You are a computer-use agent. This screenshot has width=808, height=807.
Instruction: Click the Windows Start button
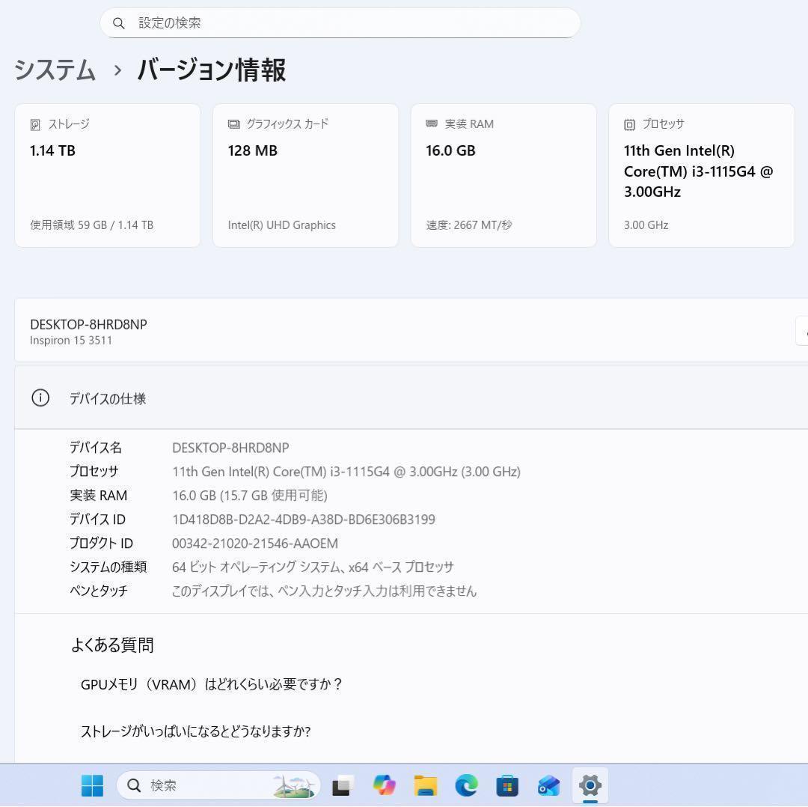pyautogui.click(x=91, y=785)
